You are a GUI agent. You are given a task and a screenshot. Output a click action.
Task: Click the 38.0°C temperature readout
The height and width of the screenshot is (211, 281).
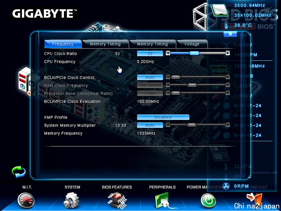pyautogui.click(x=243, y=25)
